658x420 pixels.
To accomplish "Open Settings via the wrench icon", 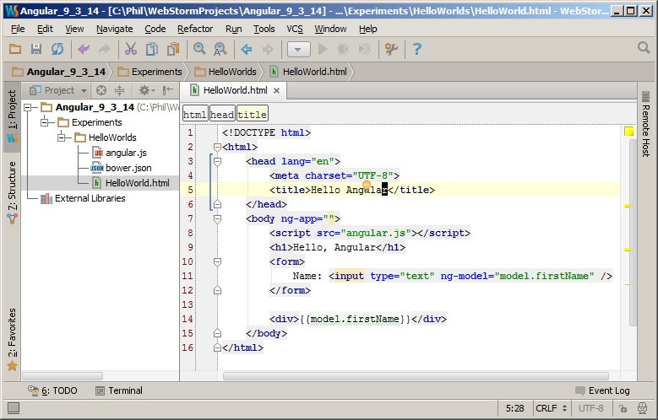I will coord(390,50).
